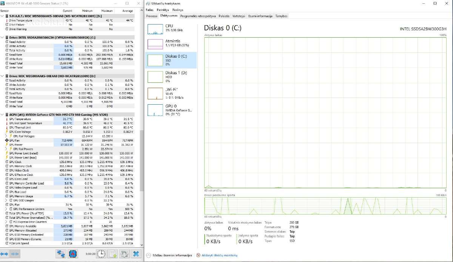Open the Parinktys menu
Image resolution: width=453 pixels, height=262 pixels.
[163, 10]
